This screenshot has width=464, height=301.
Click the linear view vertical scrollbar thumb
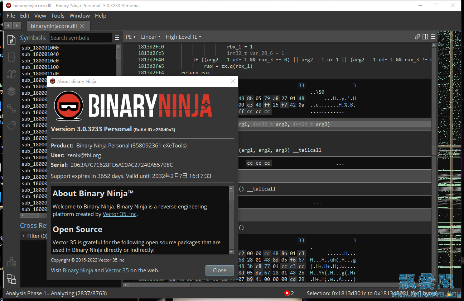pyautogui.click(x=434, y=150)
